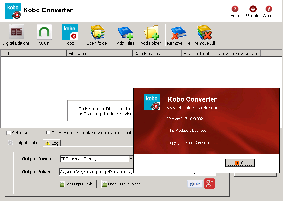Image resolution: width=283 pixels, height=201 pixels.
Task: Click the Version:3.17.1028.392 text
Action: 185,119
